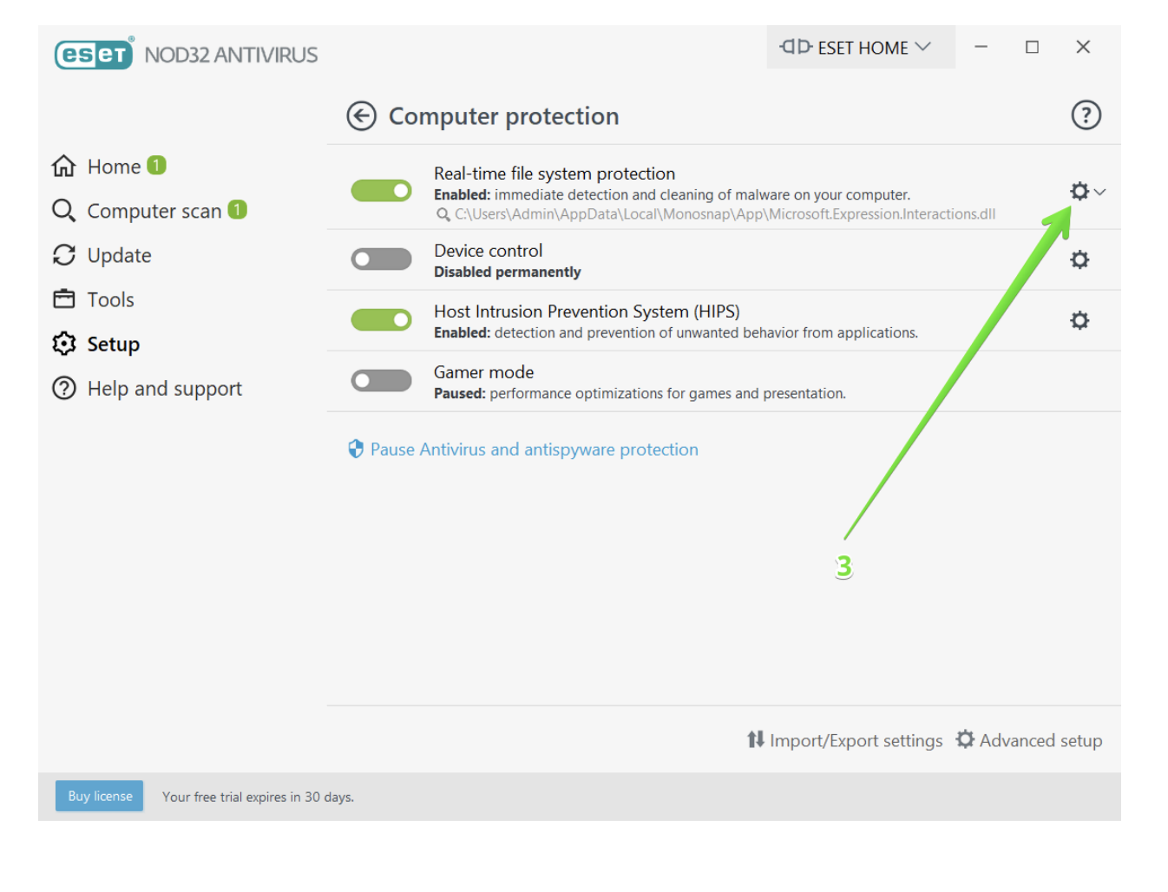This screenshot has height=892, width=1168.
Task: Open gear settings for Real-time file system protection
Action: tap(1079, 191)
